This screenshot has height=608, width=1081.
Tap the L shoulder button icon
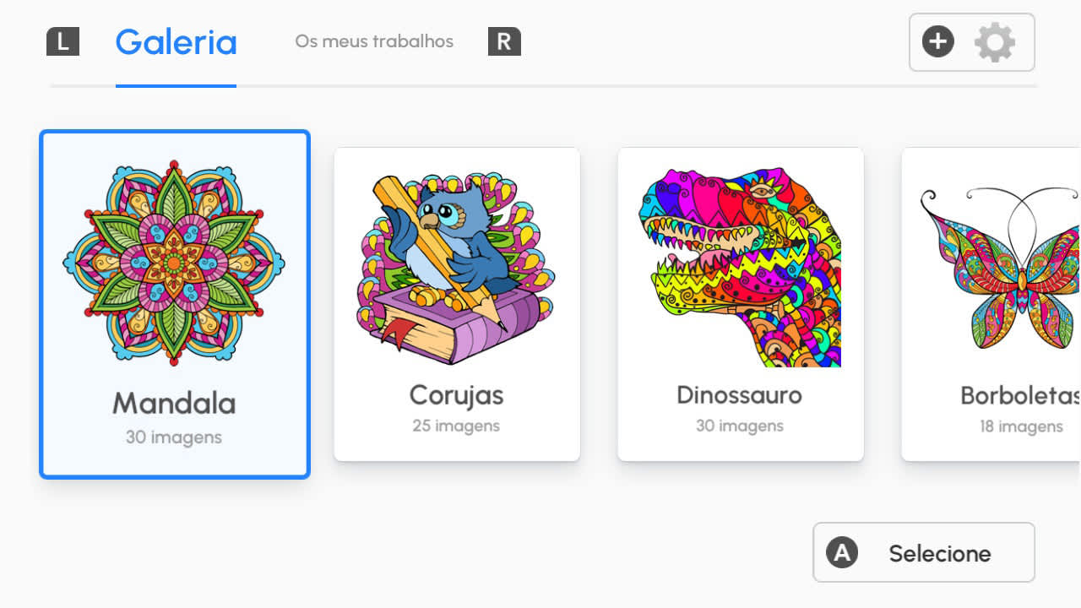[62, 41]
